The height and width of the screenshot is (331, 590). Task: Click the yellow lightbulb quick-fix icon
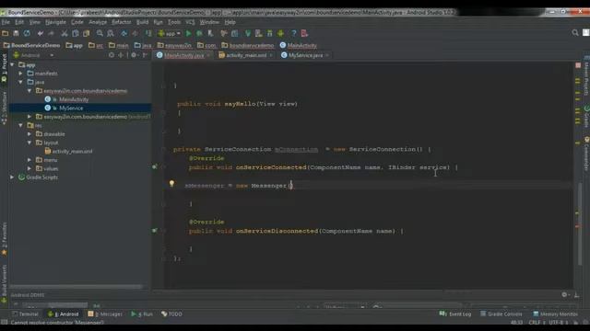[x=171, y=183]
